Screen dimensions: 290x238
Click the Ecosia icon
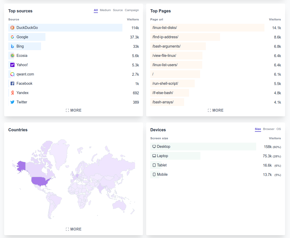(x=12, y=56)
